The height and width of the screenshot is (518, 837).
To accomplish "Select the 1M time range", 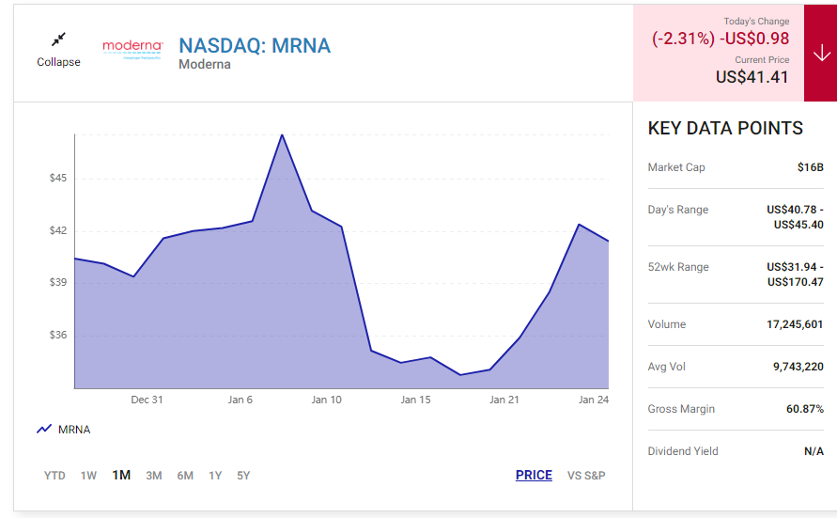I will (x=121, y=475).
